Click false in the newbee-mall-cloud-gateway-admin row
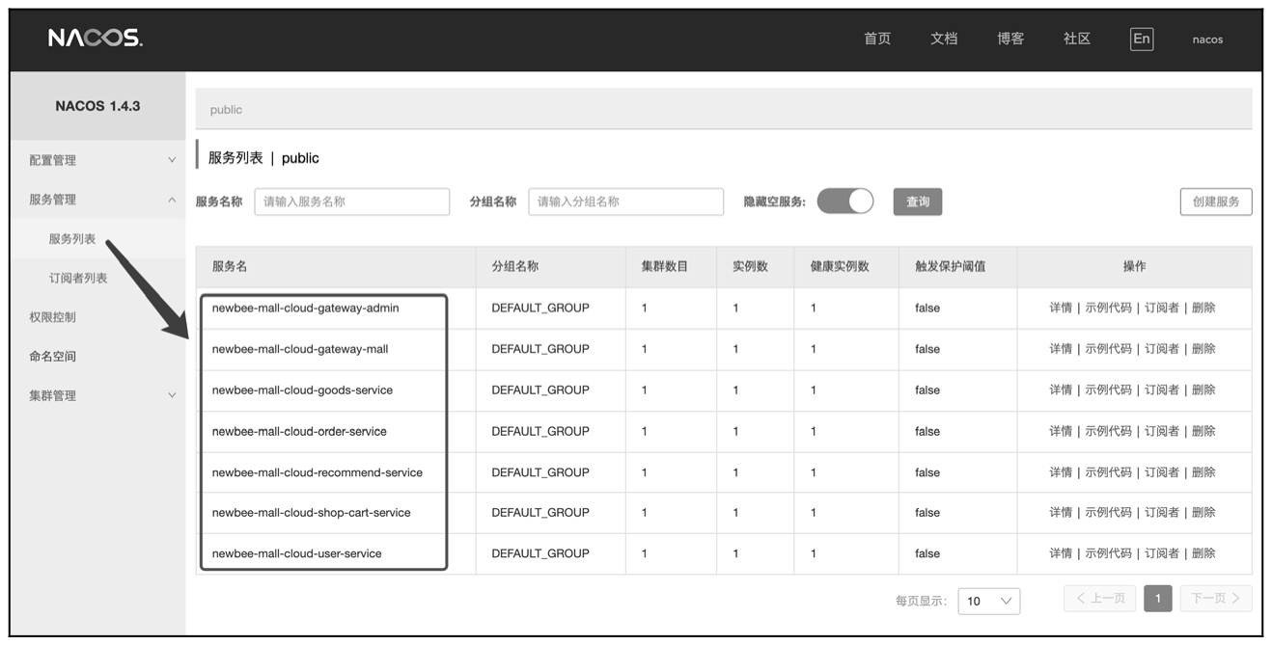 click(927, 308)
